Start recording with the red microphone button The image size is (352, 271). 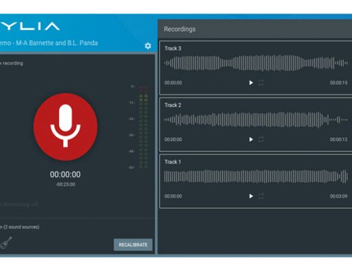66,127
